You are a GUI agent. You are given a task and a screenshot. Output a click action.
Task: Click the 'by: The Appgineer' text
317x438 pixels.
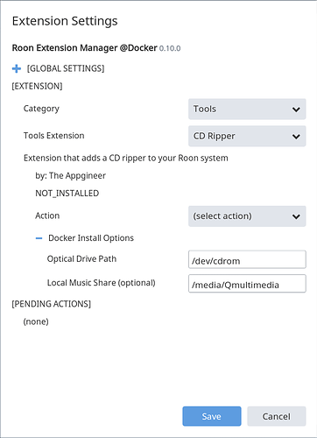pyautogui.click(x=70, y=176)
